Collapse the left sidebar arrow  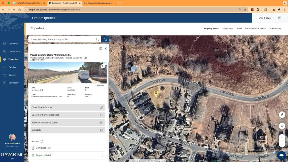tap(12, 159)
